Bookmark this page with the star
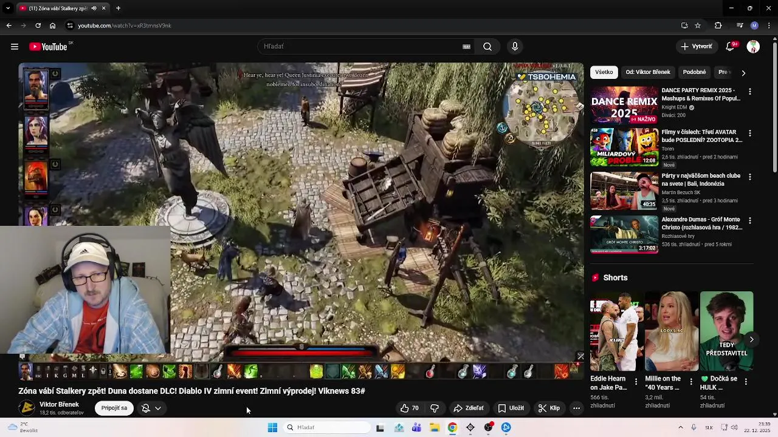Screen dimensions: 778x437 point(698,25)
